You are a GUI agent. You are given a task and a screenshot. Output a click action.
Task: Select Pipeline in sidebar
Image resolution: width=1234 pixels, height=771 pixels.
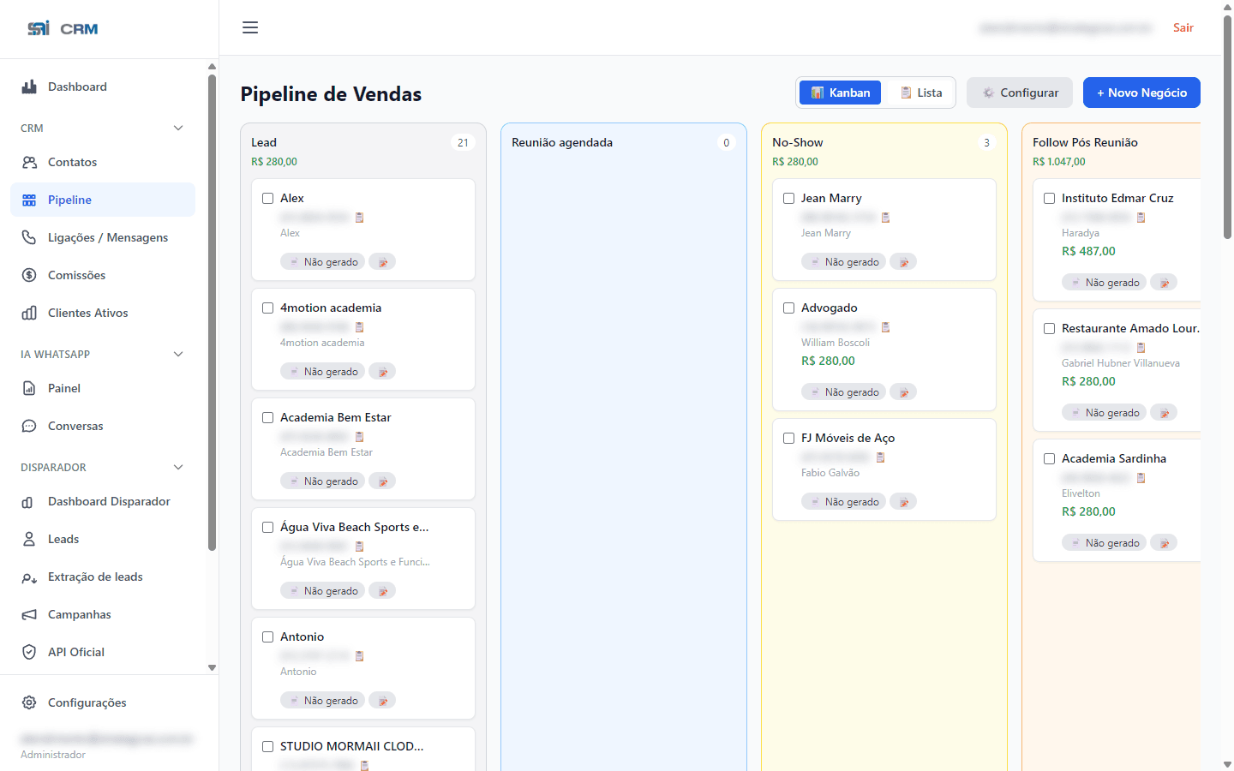[103, 200]
